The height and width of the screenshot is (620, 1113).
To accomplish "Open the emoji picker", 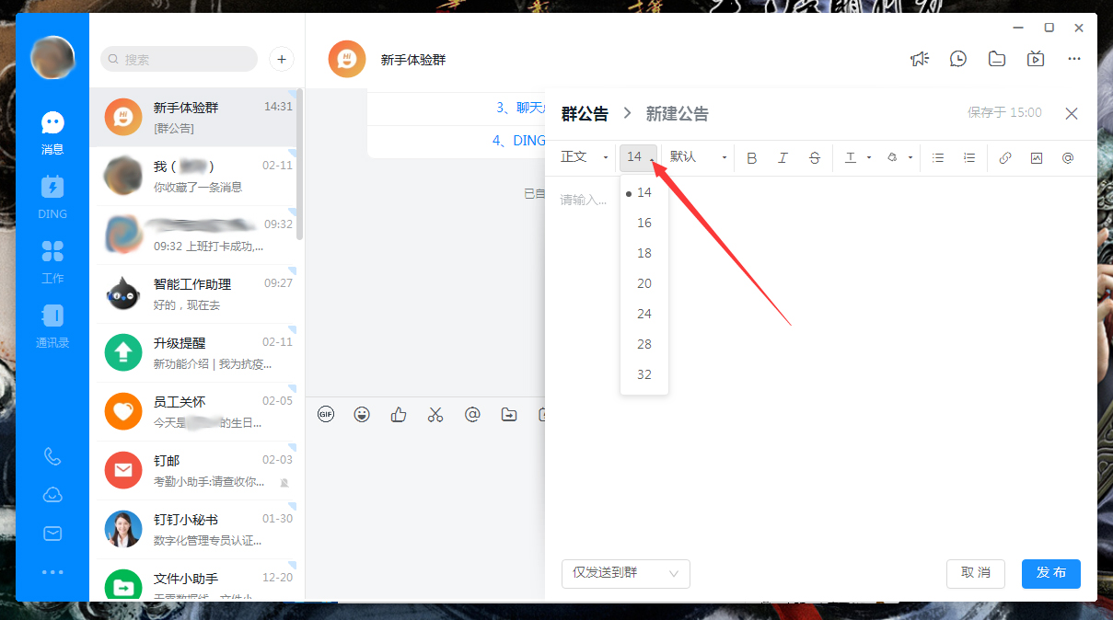I will (362, 414).
